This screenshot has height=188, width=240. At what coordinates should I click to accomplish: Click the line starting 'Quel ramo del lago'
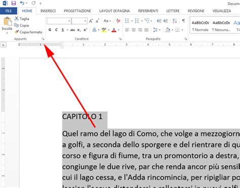click(x=151, y=134)
